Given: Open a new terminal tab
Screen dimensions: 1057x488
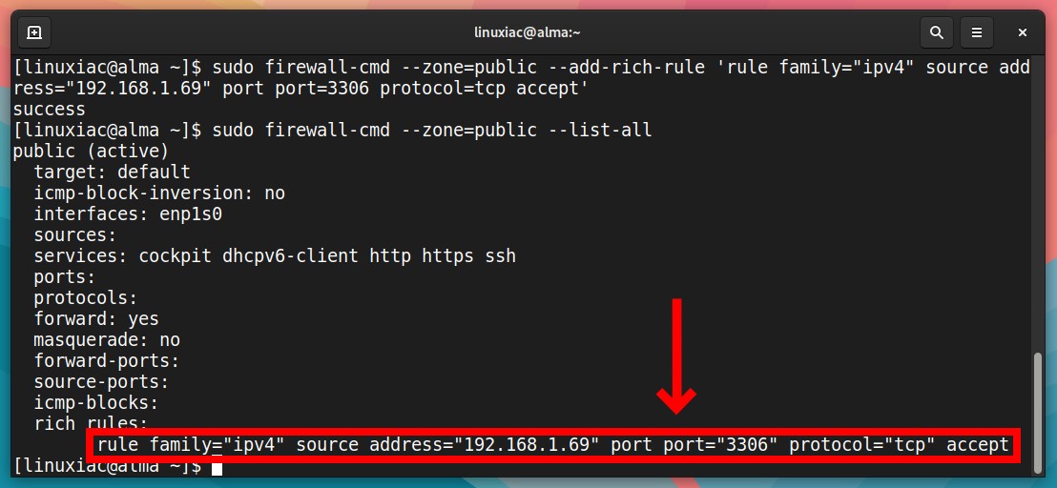Looking at the screenshot, I should pos(34,32).
